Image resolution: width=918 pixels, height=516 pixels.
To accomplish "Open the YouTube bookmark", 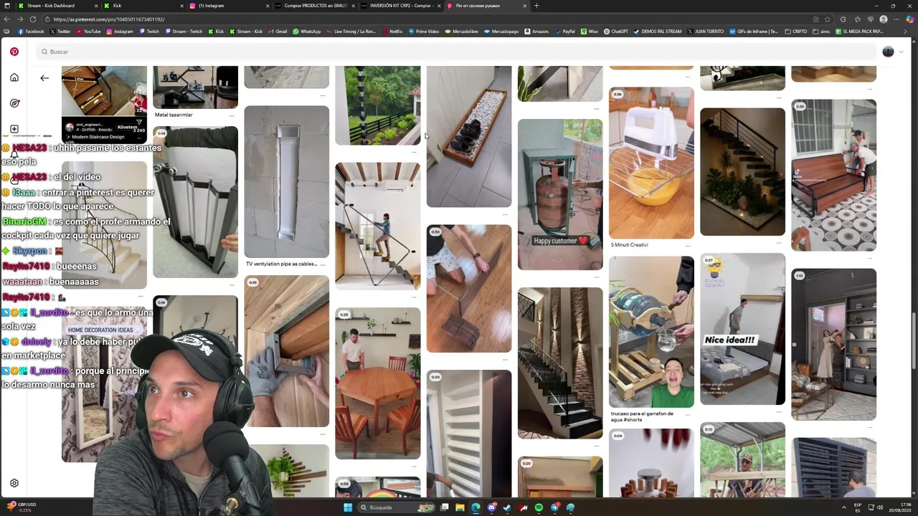I will pos(88,32).
